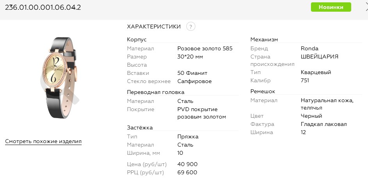Click the Переводная головка section heading
Image resolution: width=368 pixels, height=184 pixels.
coord(155,92)
